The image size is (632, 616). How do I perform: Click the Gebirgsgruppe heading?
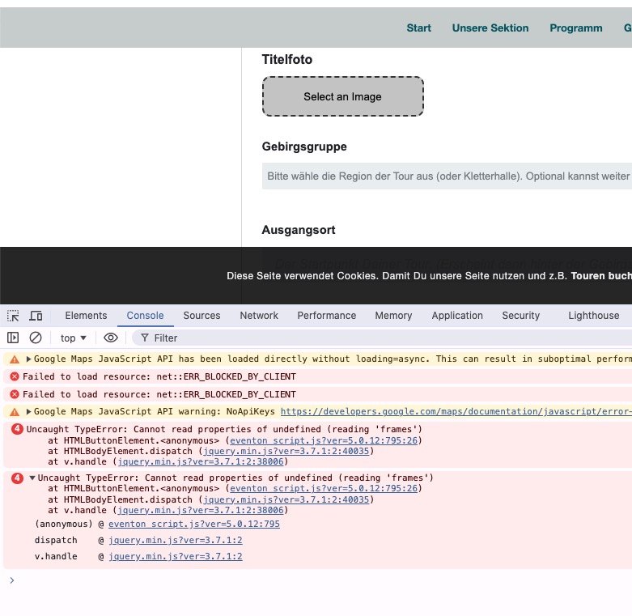tap(304, 147)
